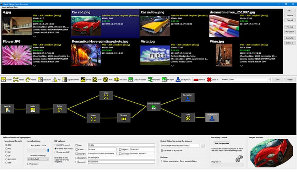Select the Car yellow.png thumbnail
This screenshot has width=297, height=172.
[155, 26]
